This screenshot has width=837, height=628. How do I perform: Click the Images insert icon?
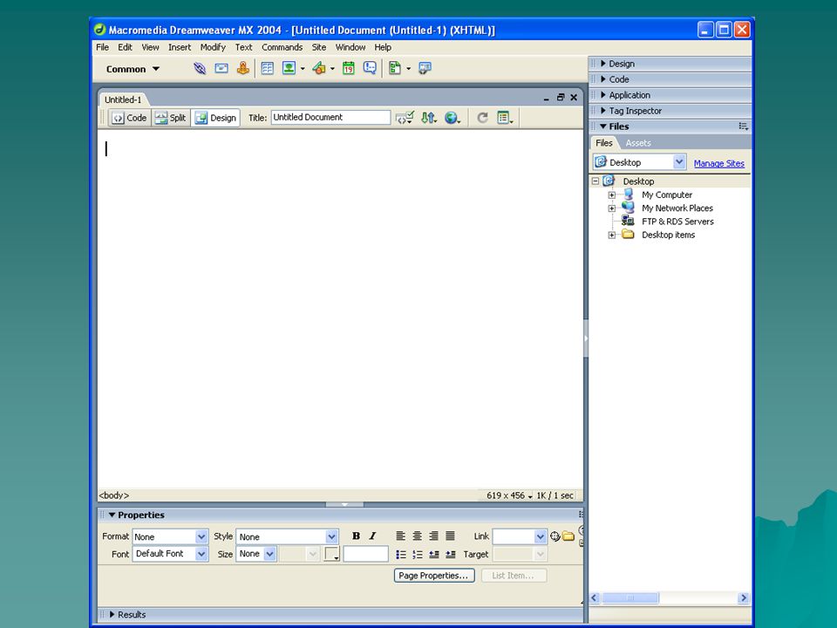coord(289,68)
